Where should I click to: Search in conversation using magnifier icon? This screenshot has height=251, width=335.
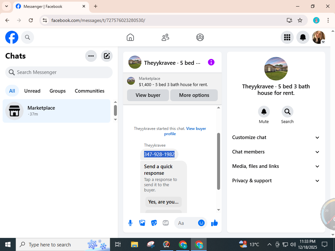(288, 112)
